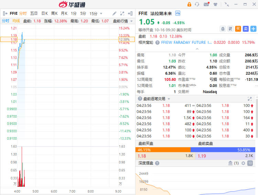Switch to 5分 chart tab
The height and width of the screenshot is (195, 258).
pos(83,13)
